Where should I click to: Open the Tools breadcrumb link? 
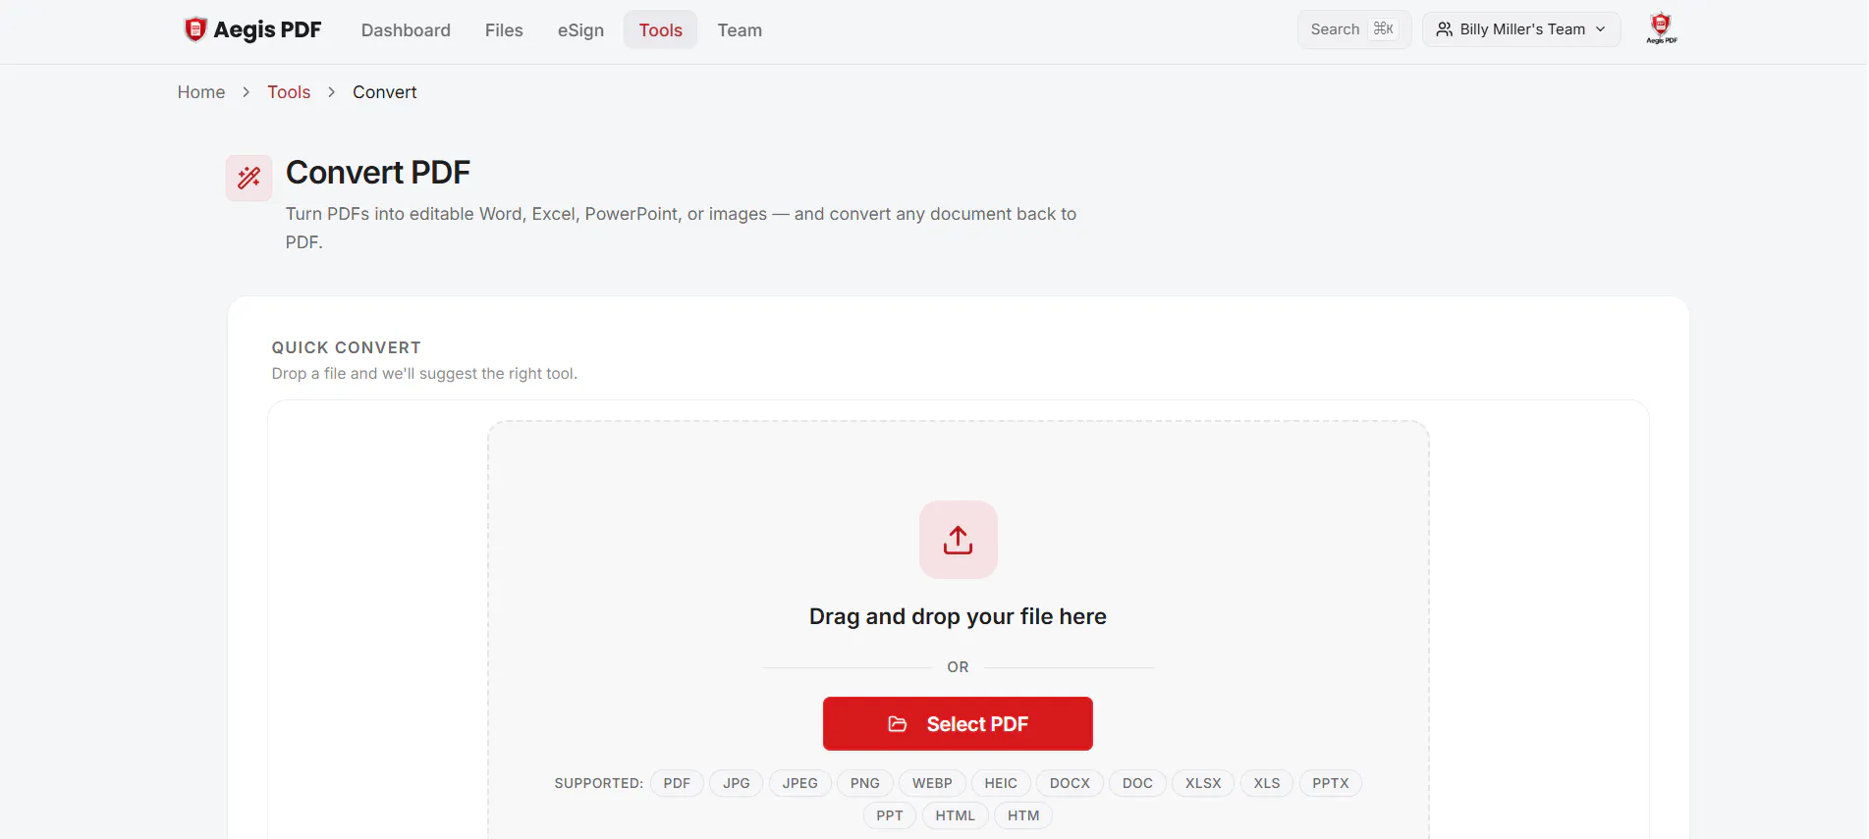pos(289,92)
